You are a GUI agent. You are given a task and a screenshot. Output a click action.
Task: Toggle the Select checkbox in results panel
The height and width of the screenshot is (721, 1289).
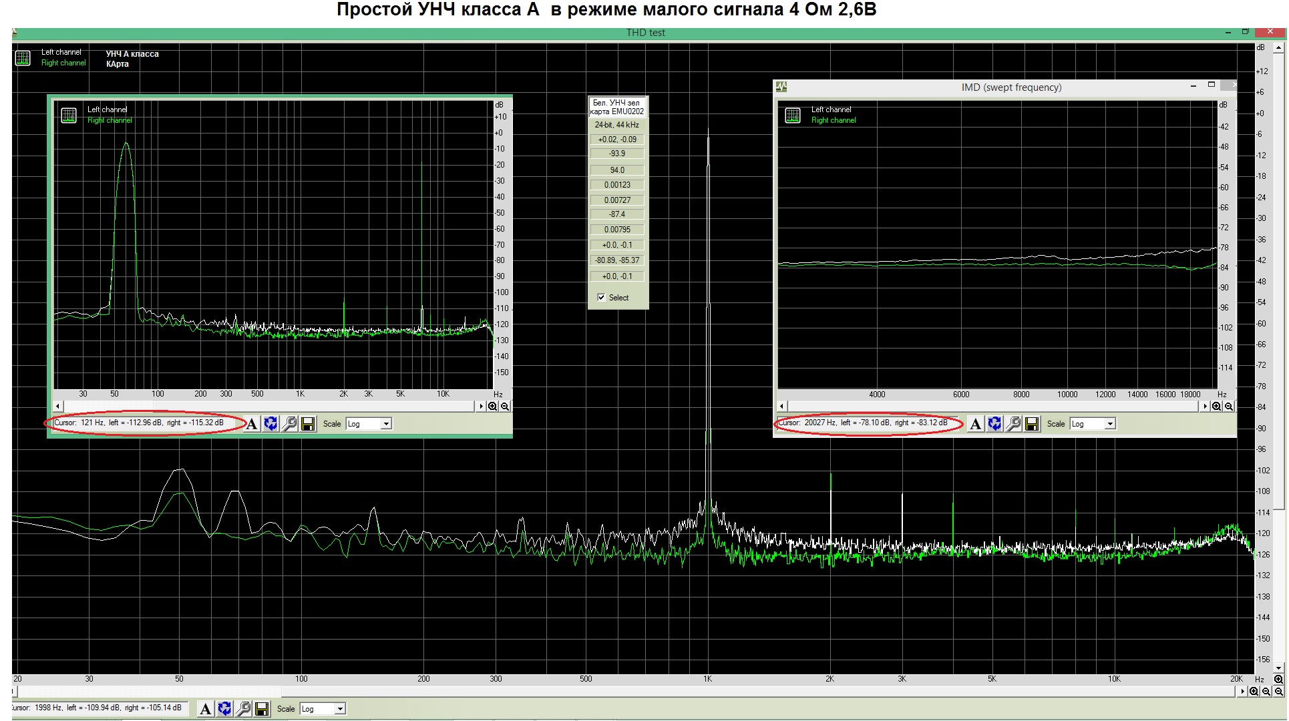pos(601,298)
